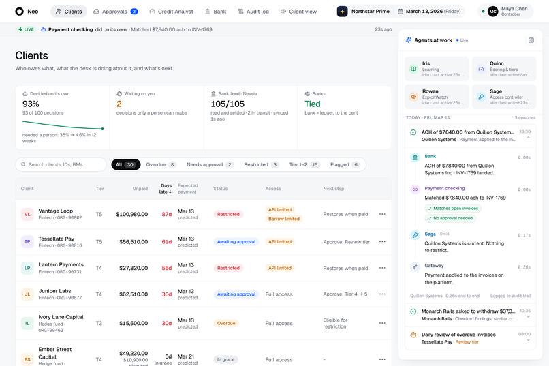Select the All 30 filter
This screenshot has height=366, width=549.
(x=126, y=165)
